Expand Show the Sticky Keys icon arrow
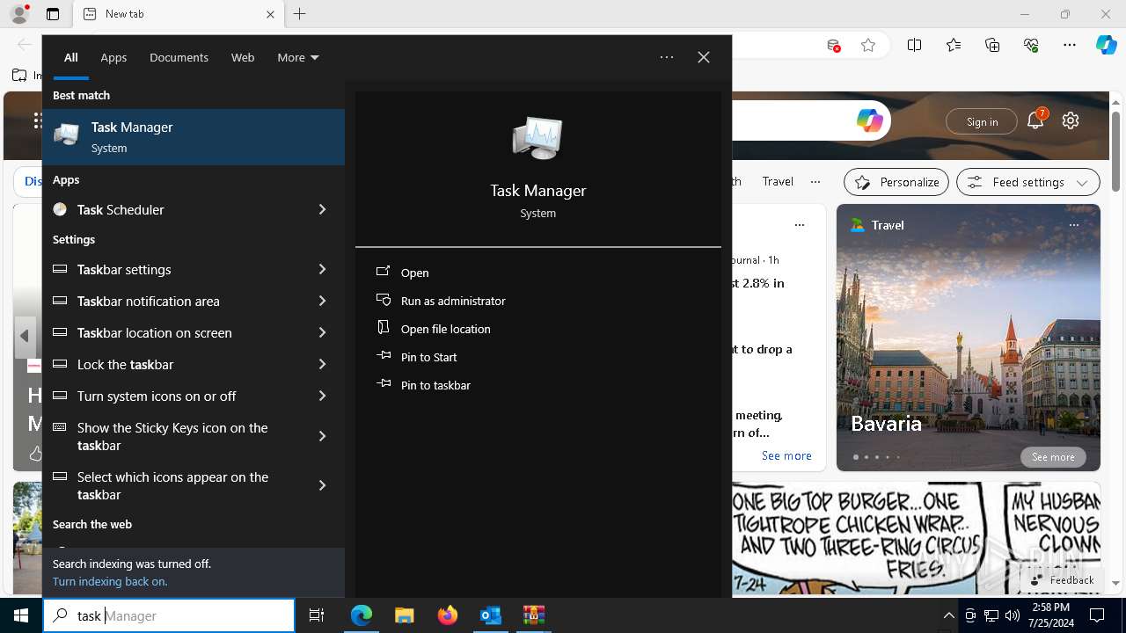Image resolution: width=1126 pixels, height=633 pixels. click(x=322, y=436)
